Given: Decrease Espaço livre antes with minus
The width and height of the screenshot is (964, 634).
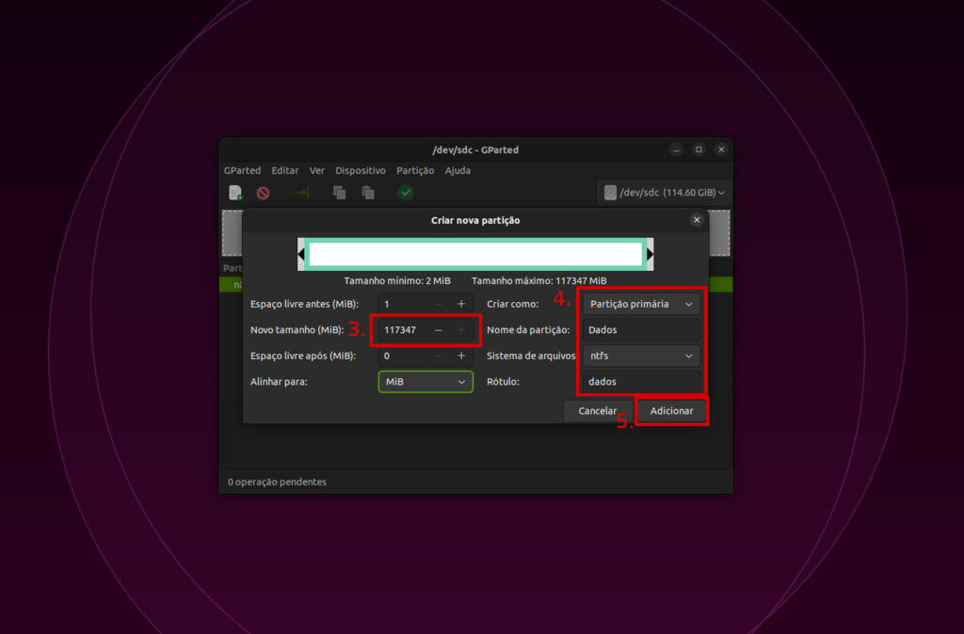Looking at the screenshot, I should tap(439, 304).
